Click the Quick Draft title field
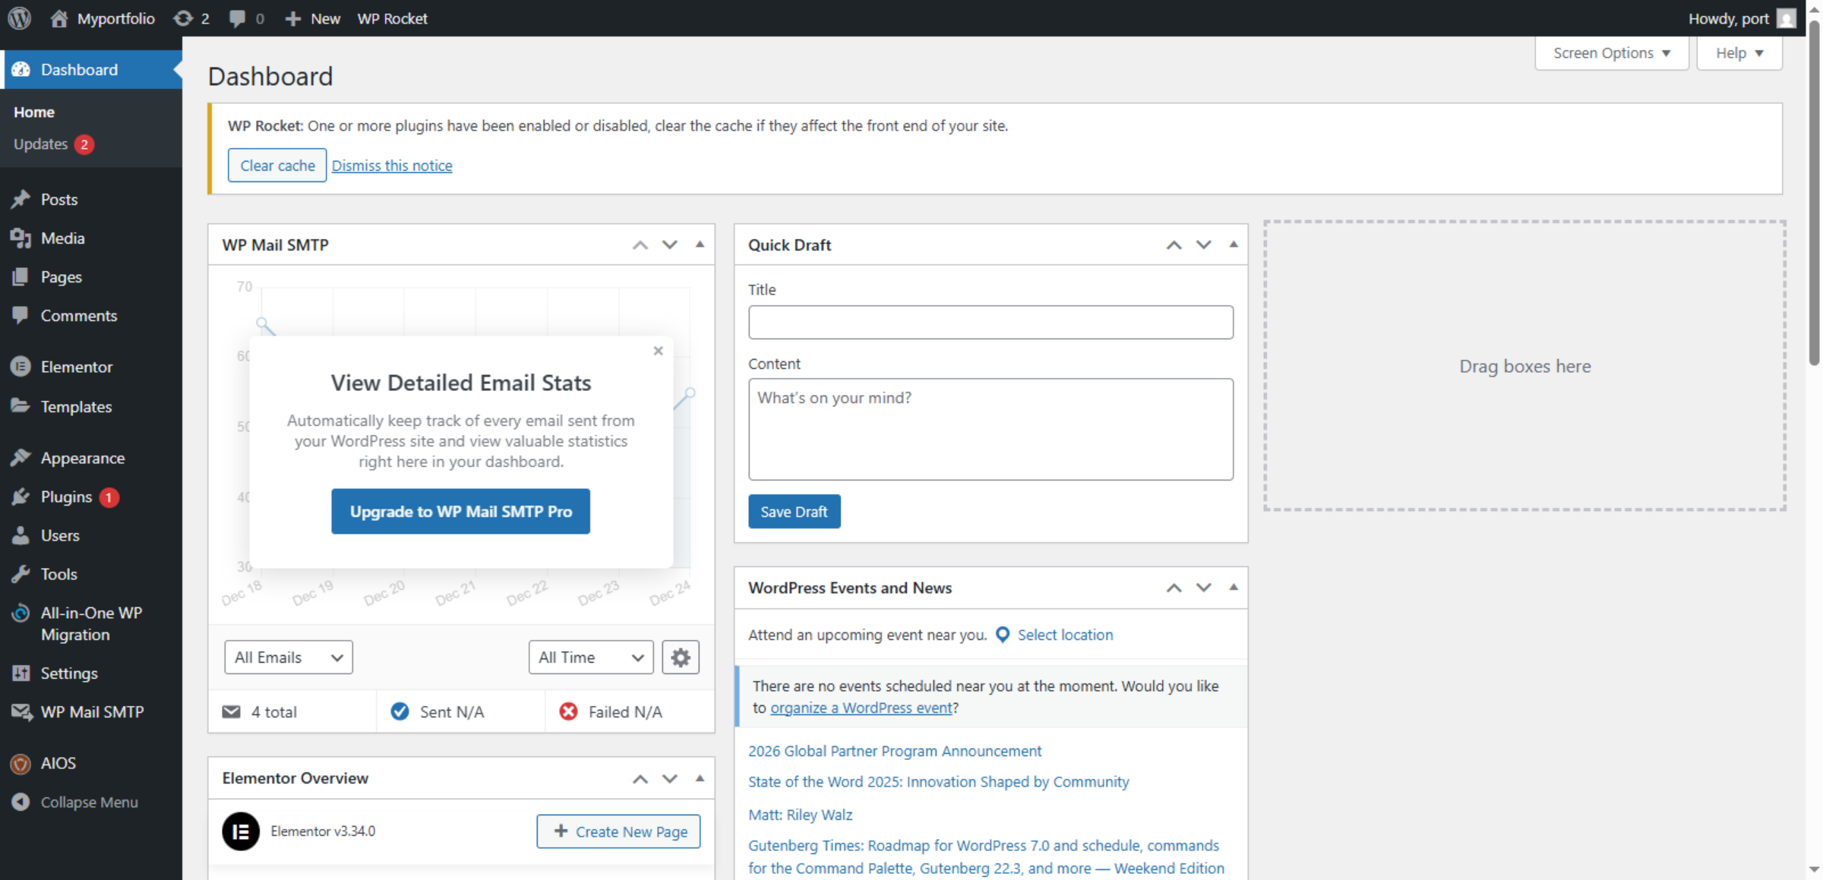 [x=990, y=322]
